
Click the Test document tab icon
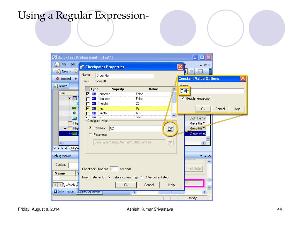click(56, 86)
